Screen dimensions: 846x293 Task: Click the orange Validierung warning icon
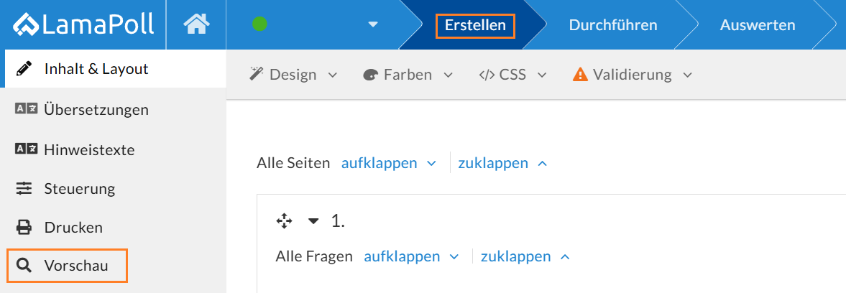pyautogui.click(x=580, y=74)
